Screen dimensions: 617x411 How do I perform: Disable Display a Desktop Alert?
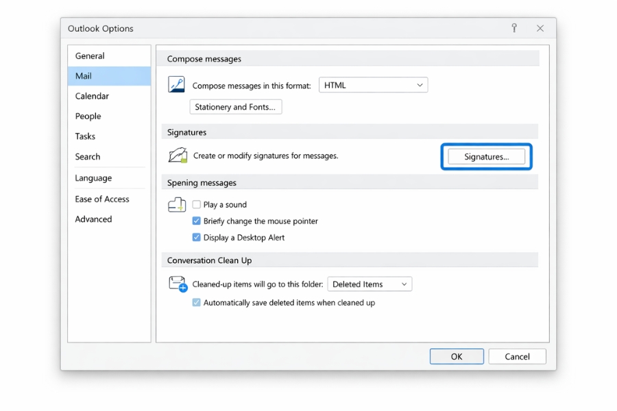pyautogui.click(x=197, y=238)
